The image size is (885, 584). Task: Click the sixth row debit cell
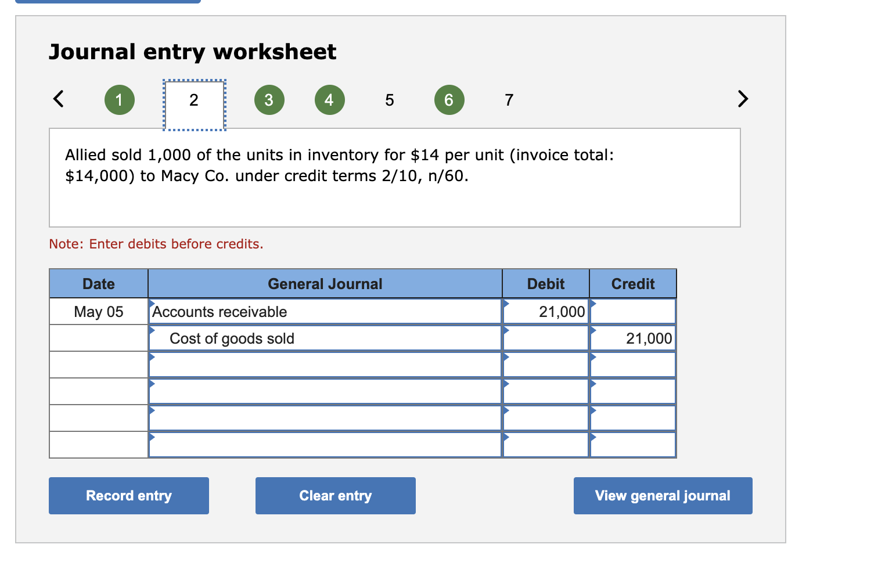pos(546,445)
